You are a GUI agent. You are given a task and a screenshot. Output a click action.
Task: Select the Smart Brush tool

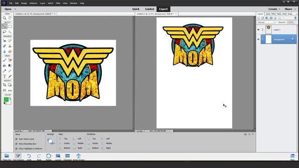pos(5,46)
